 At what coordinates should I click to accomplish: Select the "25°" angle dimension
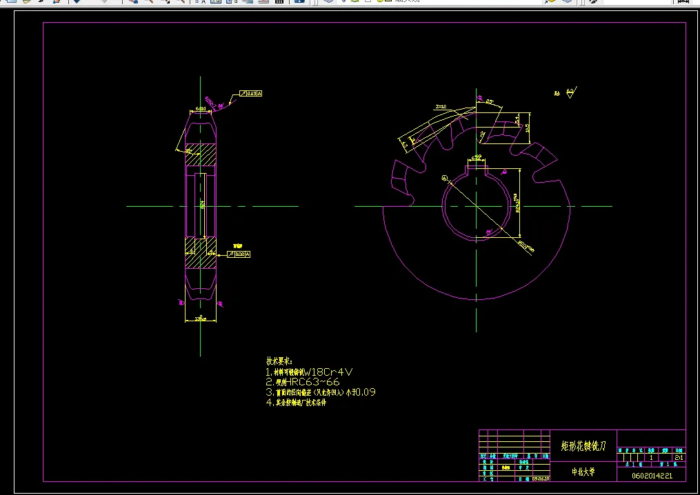coord(490,101)
